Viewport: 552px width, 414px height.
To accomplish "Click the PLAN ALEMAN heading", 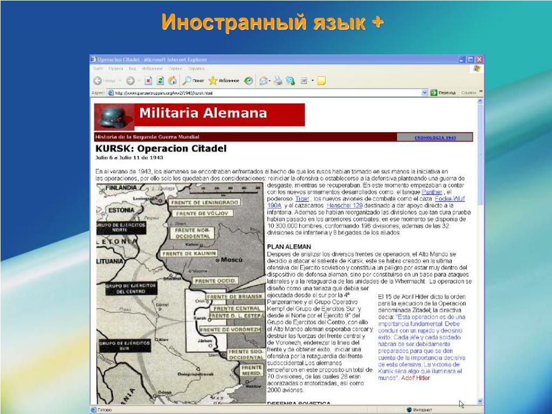I will [x=289, y=247].
